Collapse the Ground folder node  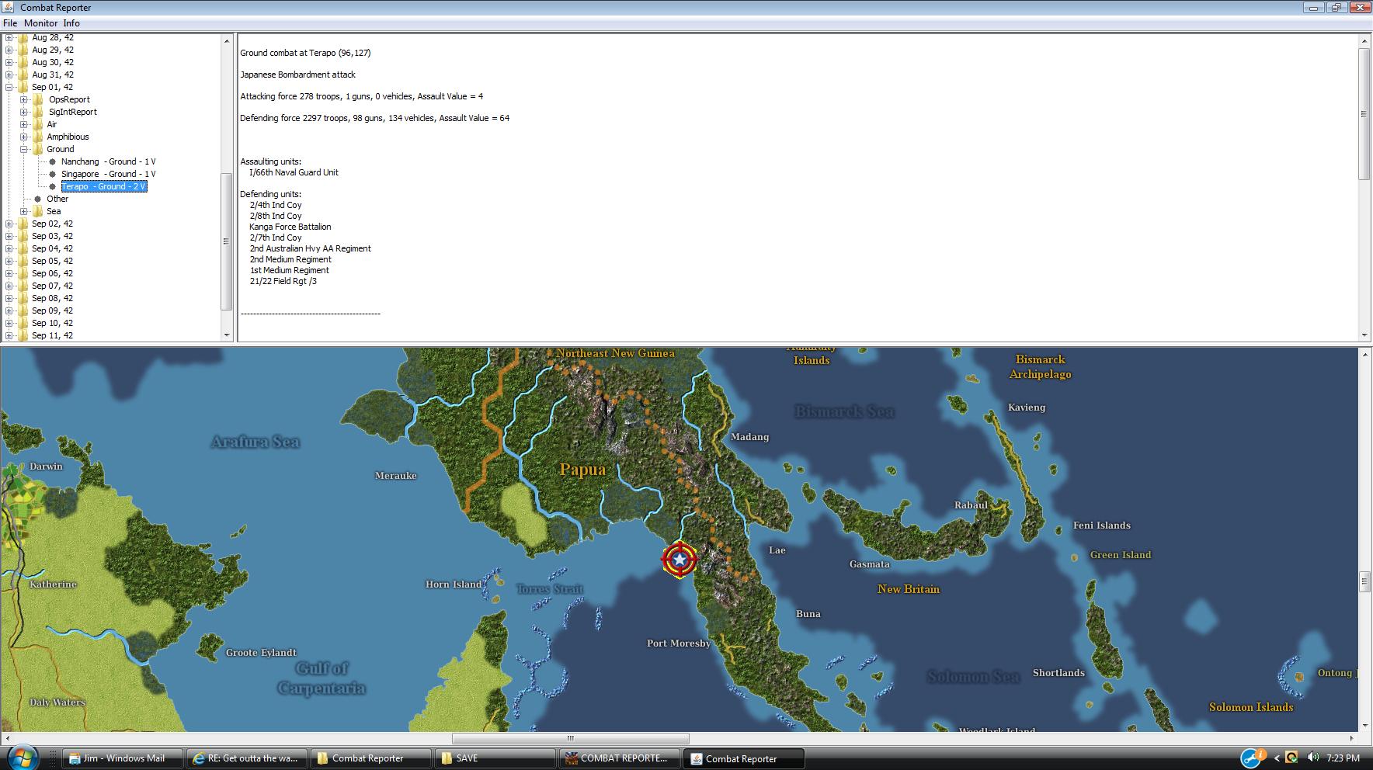tap(24, 149)
